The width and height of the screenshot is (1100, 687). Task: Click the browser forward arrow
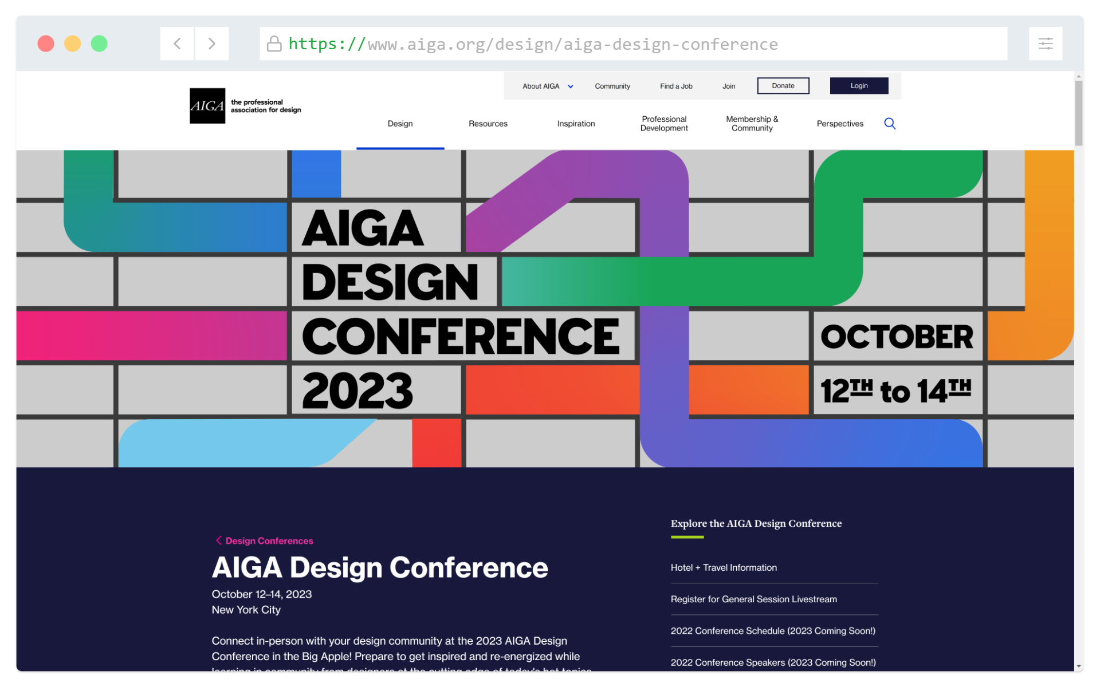coord(212,44)
